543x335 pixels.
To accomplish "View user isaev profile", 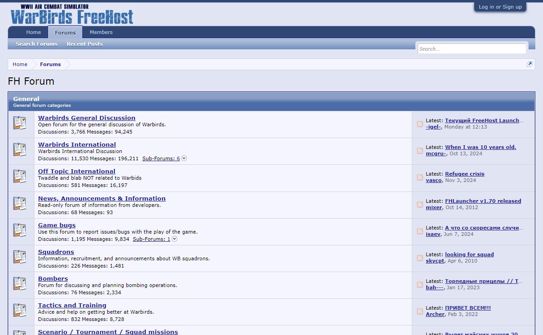I will (433, 234).
